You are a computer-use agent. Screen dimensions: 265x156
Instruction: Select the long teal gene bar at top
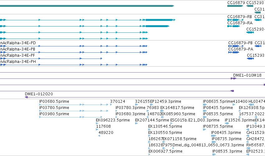[87, 6]
